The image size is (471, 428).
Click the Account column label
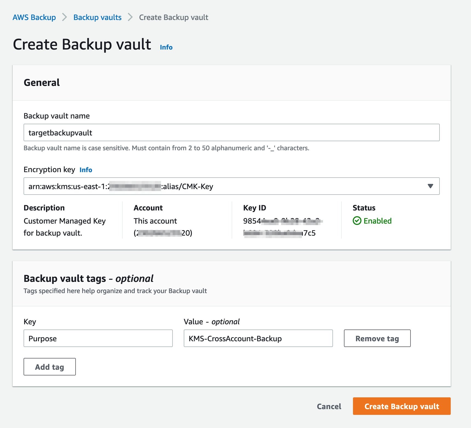point(148,208)
